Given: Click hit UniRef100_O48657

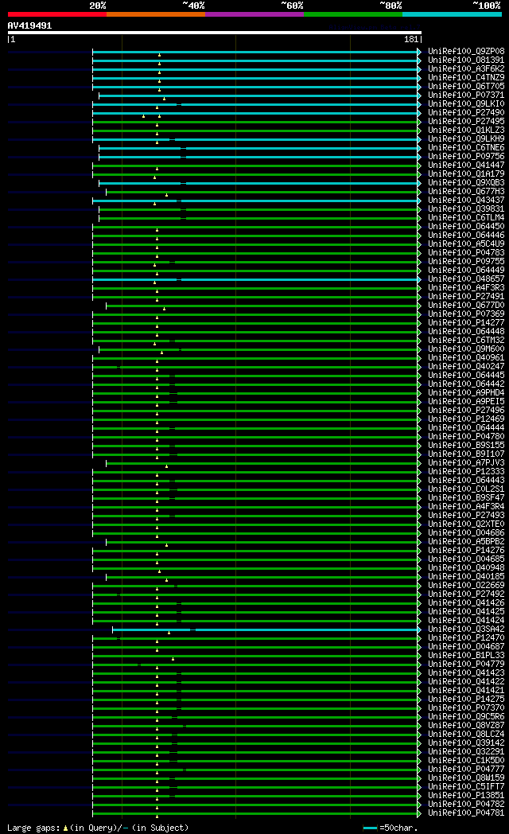Looking at the screenshot, I should (x=467, y=279).
